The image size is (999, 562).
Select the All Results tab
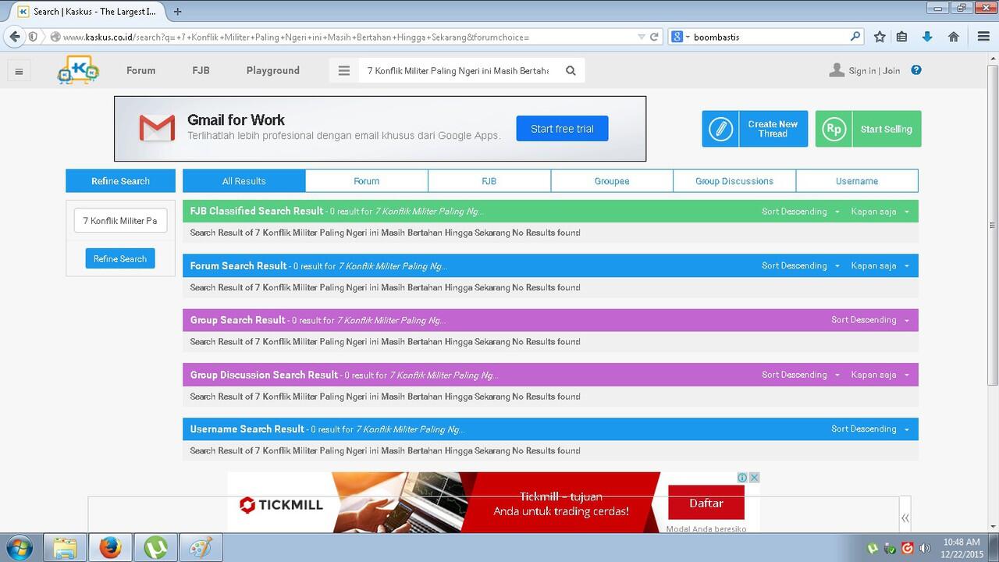244,181
